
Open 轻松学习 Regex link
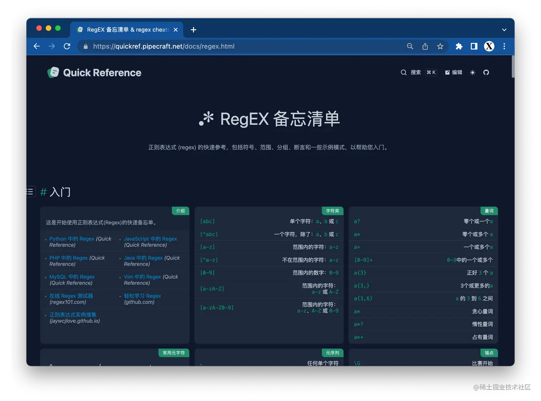click(142, 296)
